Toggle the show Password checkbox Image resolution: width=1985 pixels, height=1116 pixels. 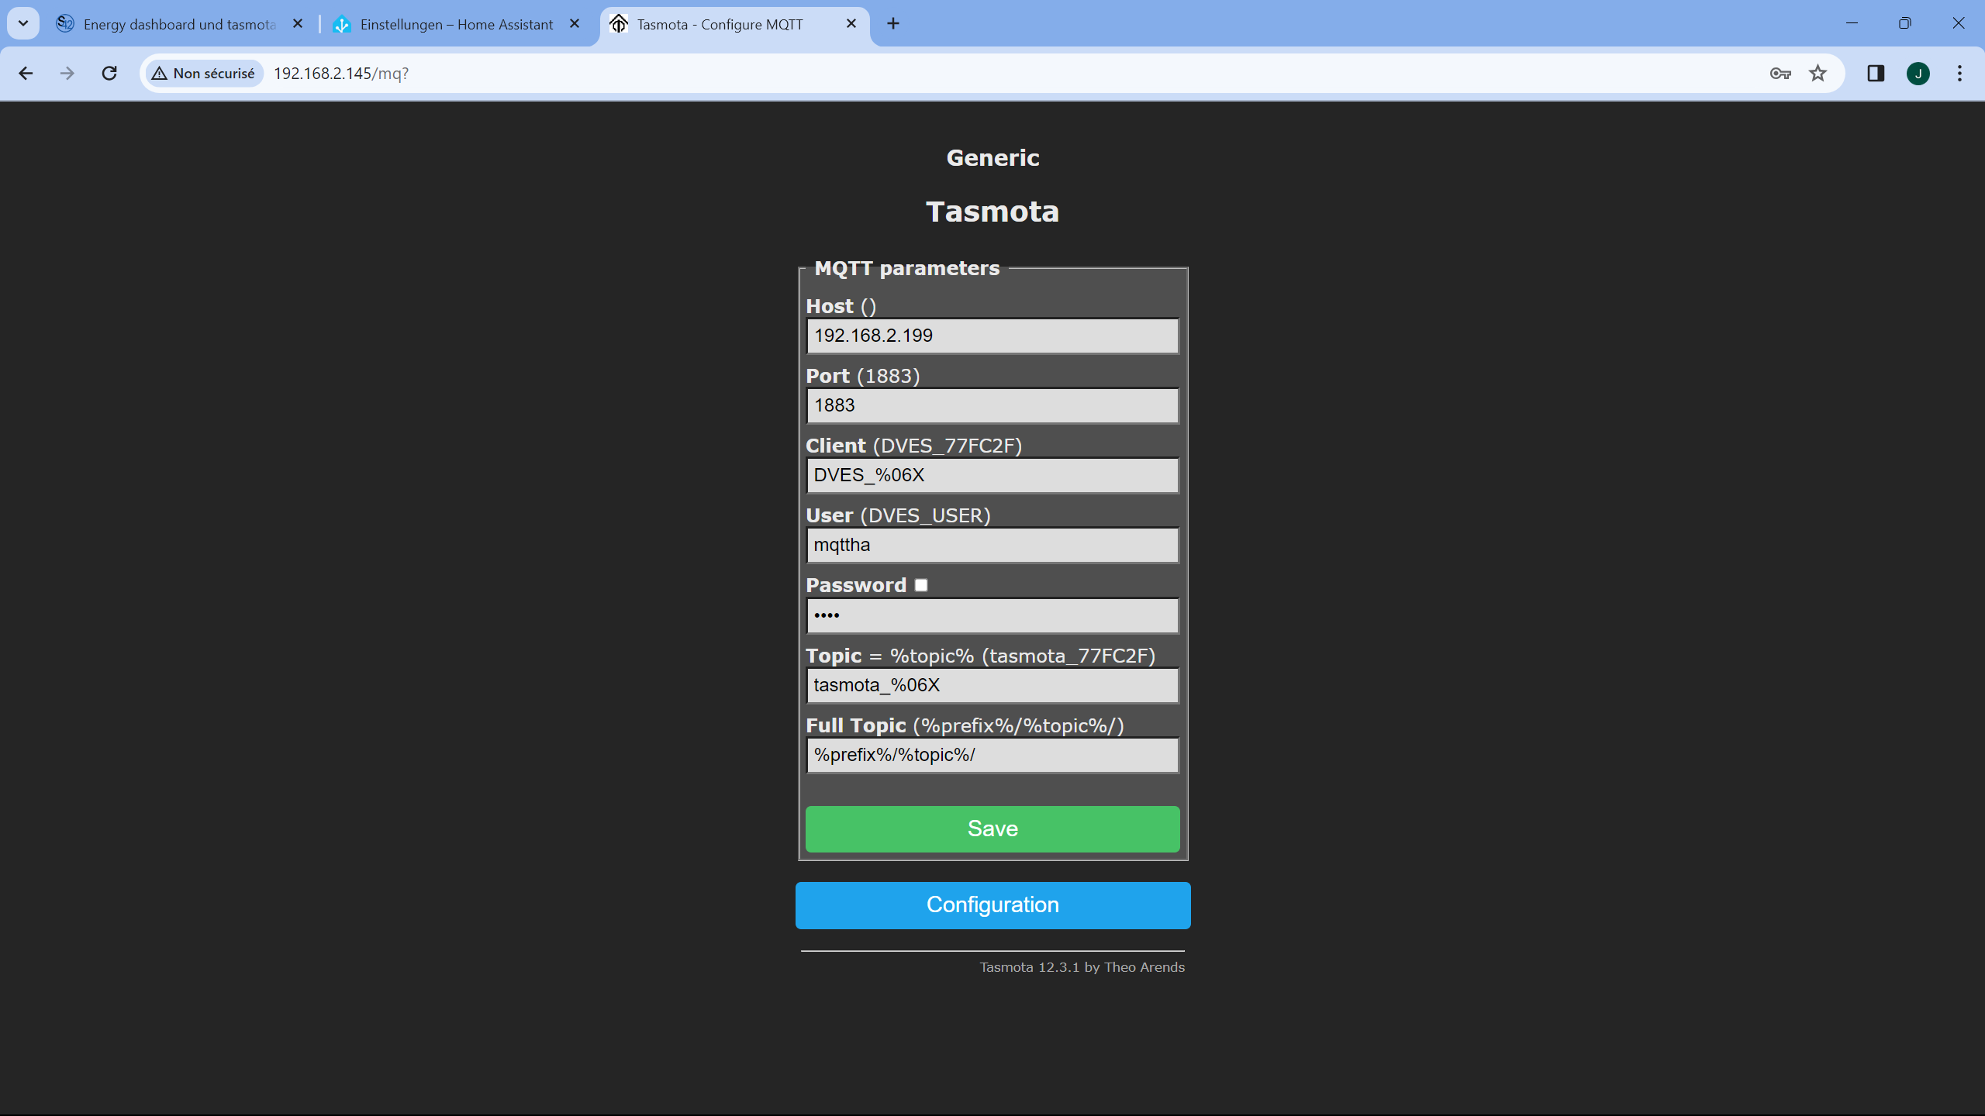pyautogui.click(x=921, y=585)
